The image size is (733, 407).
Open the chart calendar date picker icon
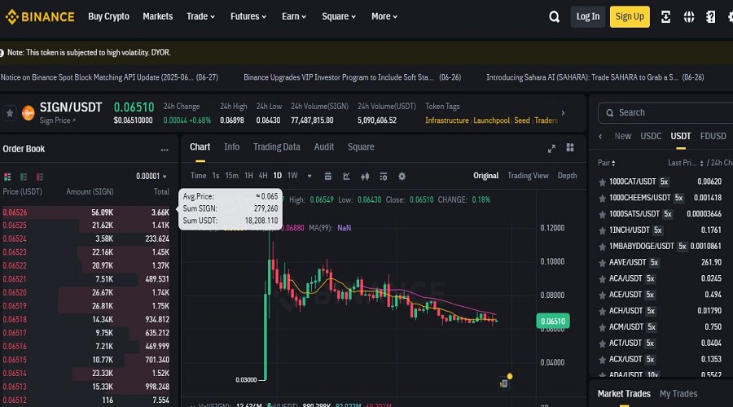tap(327, 176)
